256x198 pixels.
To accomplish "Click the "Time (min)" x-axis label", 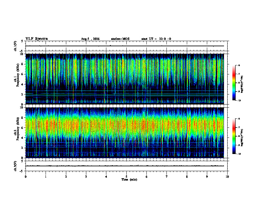I will (x=129, y=180).
